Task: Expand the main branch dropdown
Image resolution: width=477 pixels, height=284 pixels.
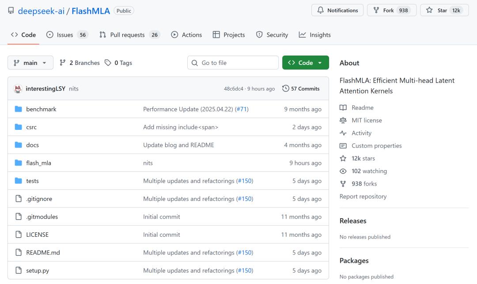Action: [30, 63]
